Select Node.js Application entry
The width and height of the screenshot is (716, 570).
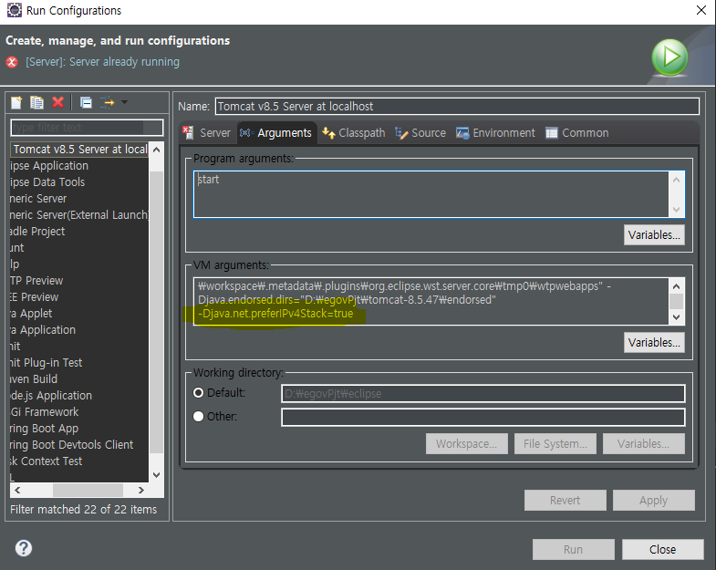click(x=51, y=396)
